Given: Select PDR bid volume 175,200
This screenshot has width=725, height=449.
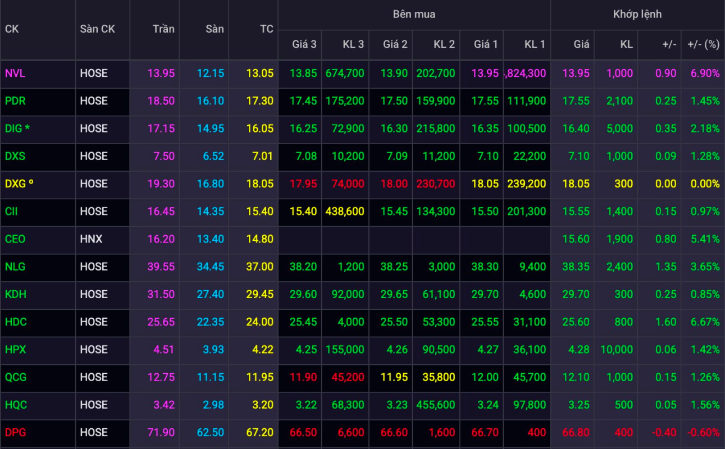Looking at the screenshot, I should [x=345, y=101].
